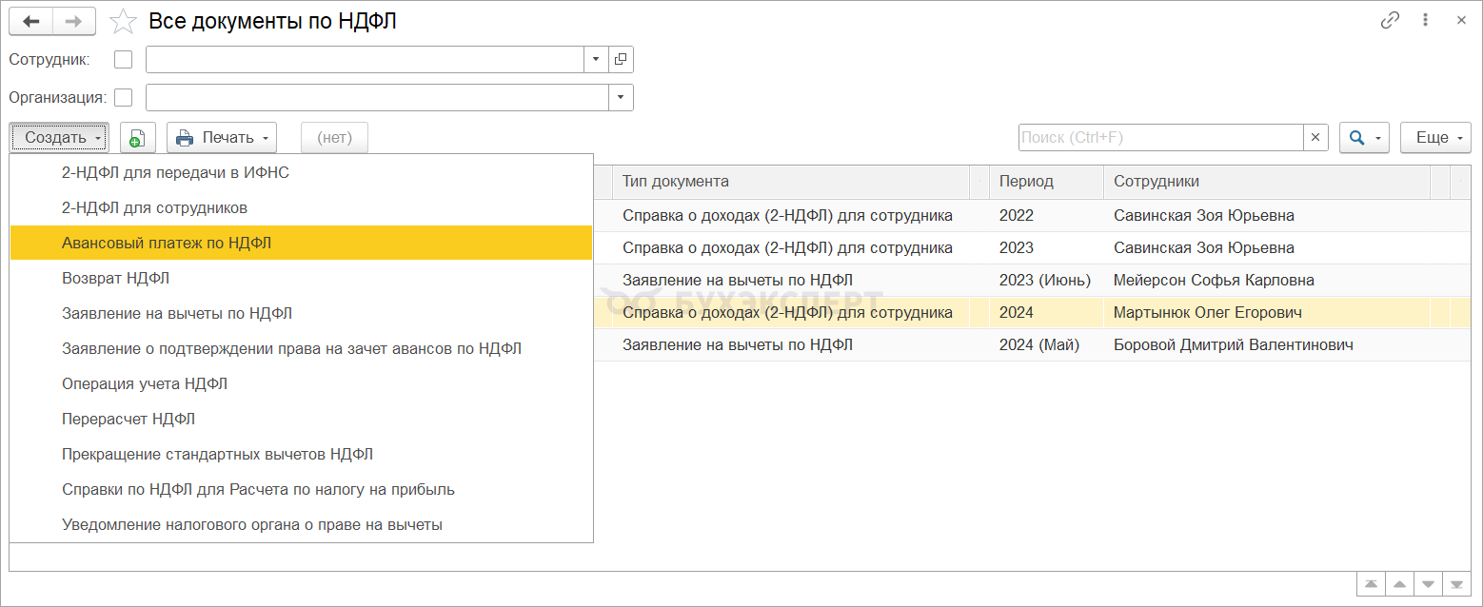Enable the Сотрудник filter checkbox
1483x607 pixels.
[124, 59]
